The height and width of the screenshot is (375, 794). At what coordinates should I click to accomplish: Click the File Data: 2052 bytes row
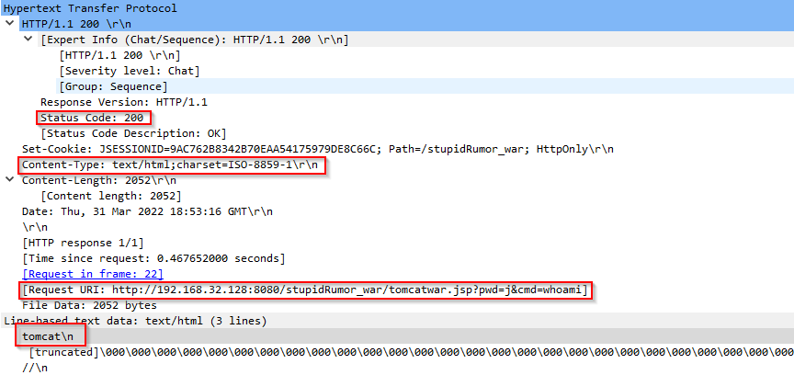(89, 305)
